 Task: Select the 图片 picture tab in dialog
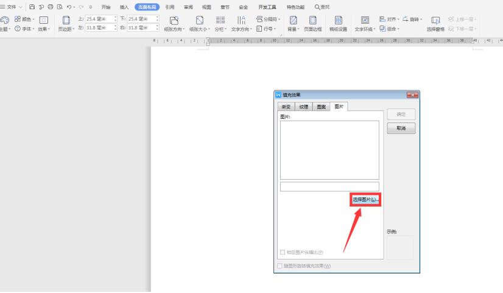(339, 106)
